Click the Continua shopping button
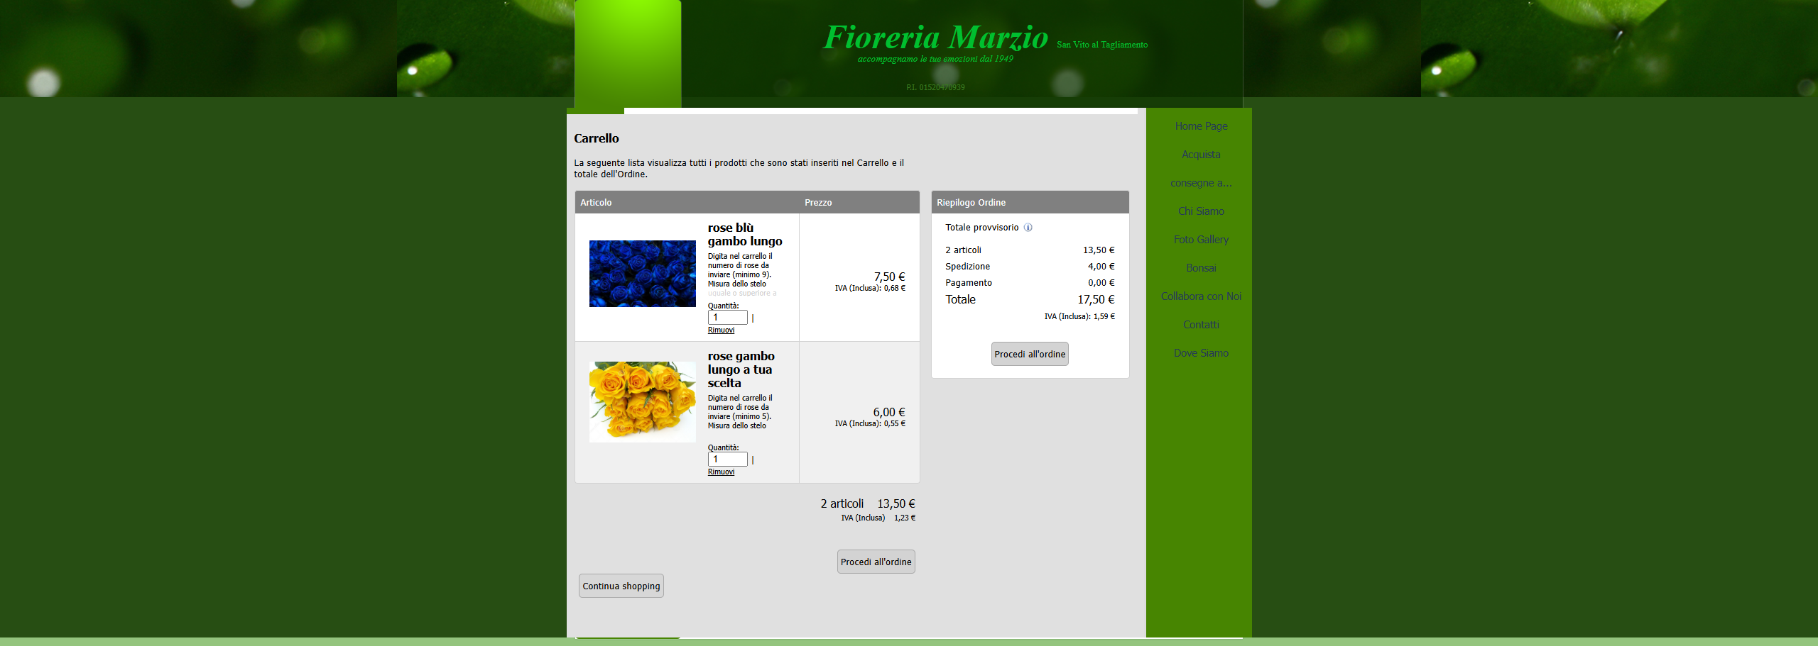This screenshot has width=1818, height=646. pos(621,586)
